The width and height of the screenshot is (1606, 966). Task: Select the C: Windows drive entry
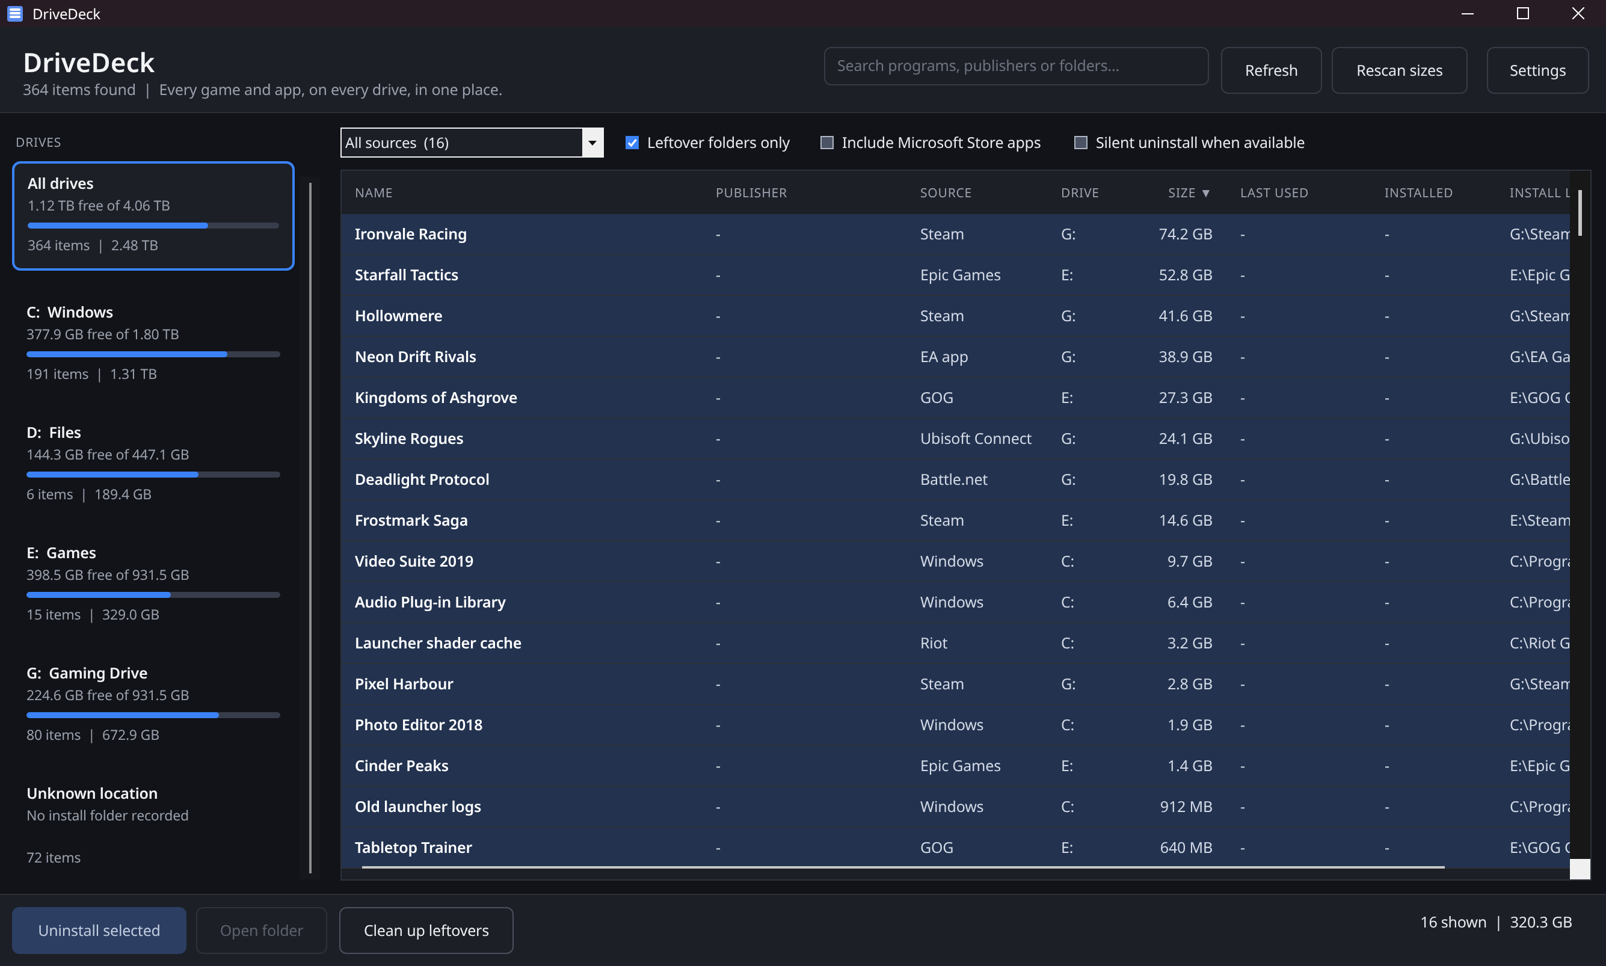[x=153, y=343]
